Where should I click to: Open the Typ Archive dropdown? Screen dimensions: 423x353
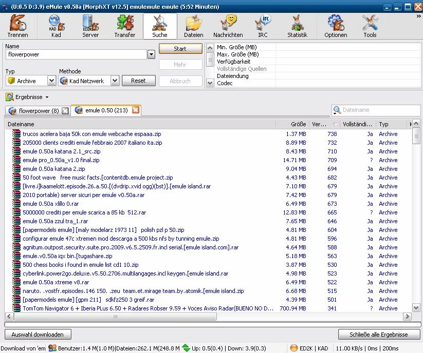[51, 81]
